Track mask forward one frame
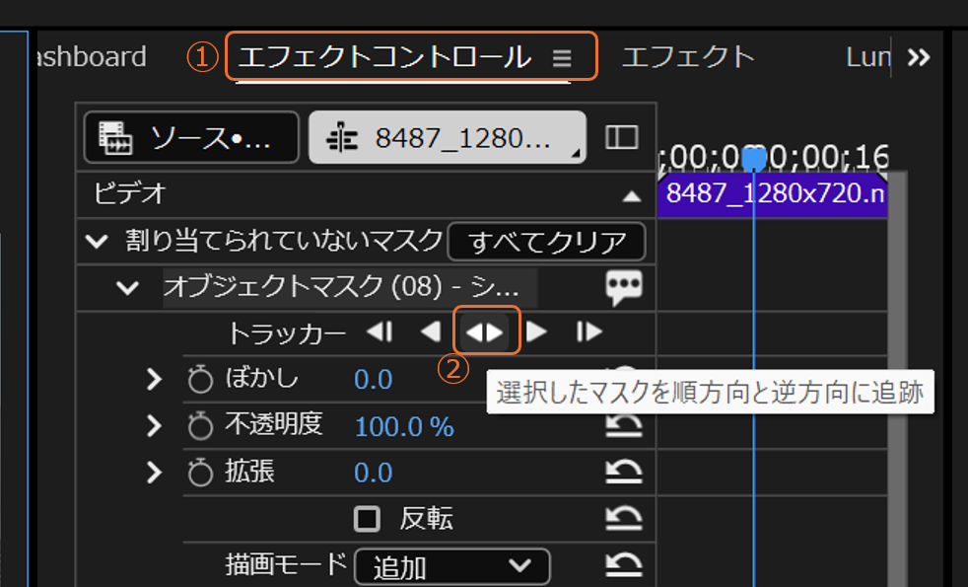968x587 pixels. [x=588, y=332]
